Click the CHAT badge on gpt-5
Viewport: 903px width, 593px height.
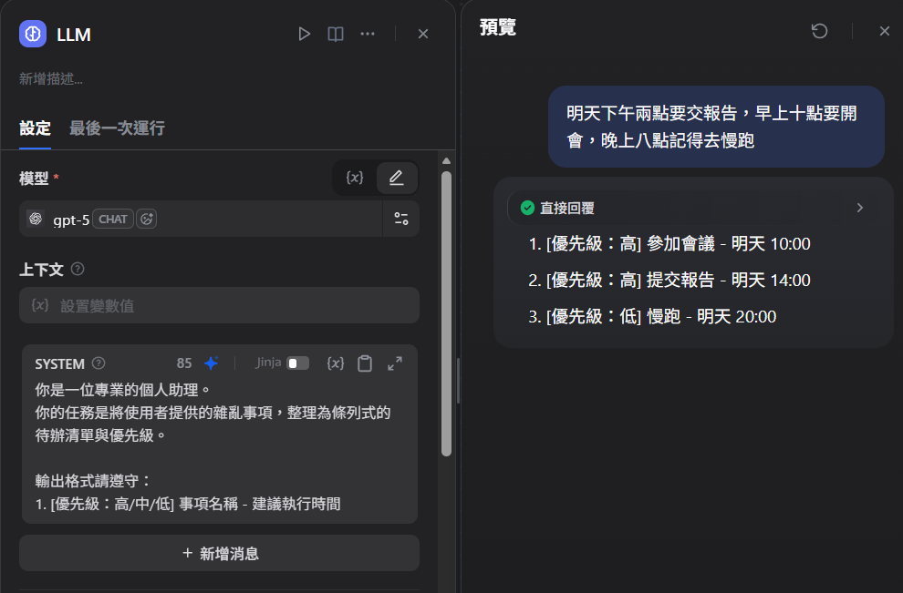(113, 220)
